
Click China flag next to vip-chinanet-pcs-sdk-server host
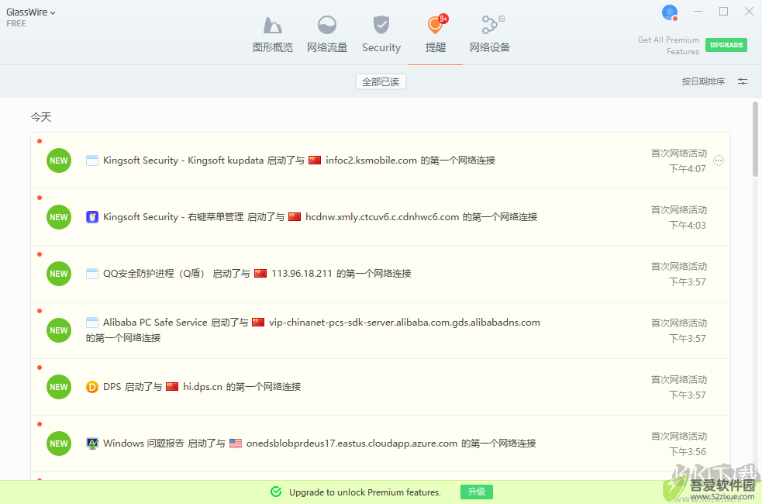(258, 323)
